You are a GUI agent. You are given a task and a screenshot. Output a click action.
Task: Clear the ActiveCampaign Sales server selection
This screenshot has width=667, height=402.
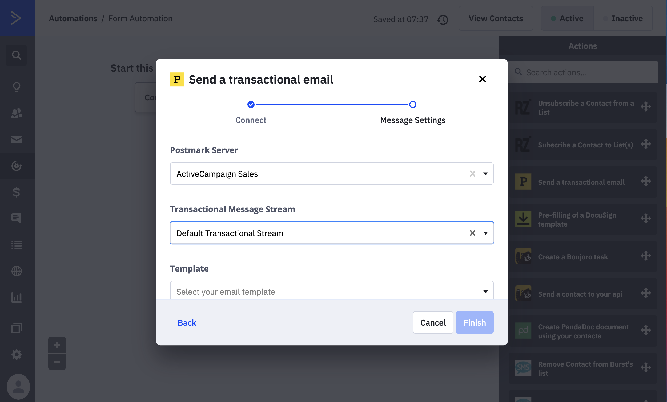[472, 174]
